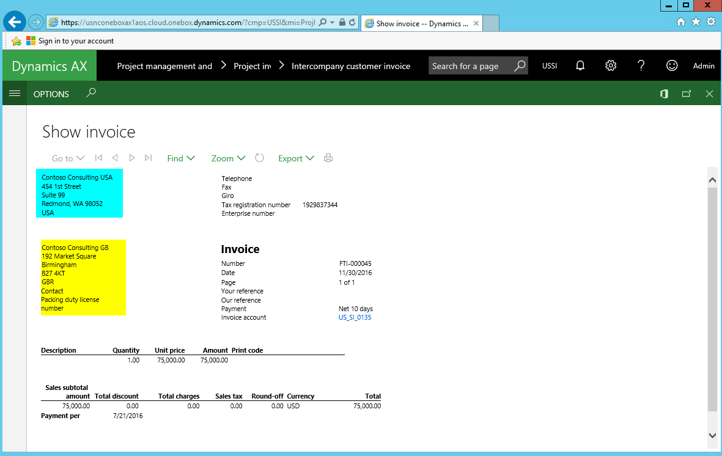Open the OPTIONS menu tab
This screenshot has height=456, width=722.
[51, 94]
